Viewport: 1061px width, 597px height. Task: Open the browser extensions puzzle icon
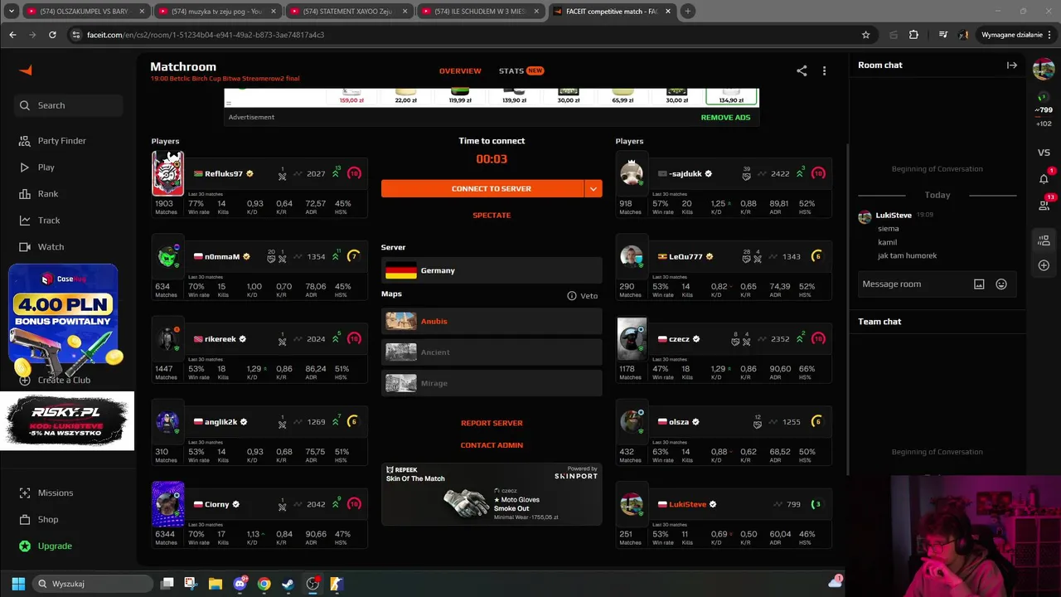[x=913, y=35]
